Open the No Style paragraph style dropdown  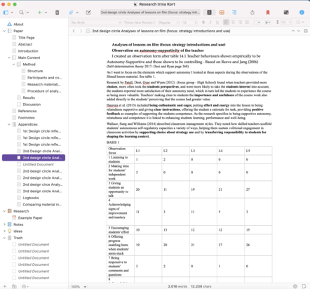(x=96, y=22)
